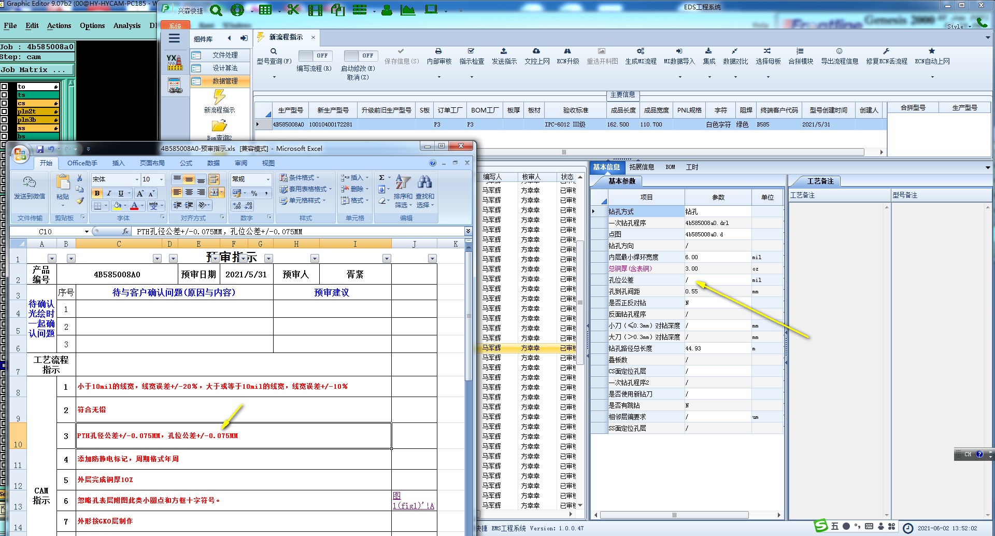Viewport: 995px width, 536px height.
Task: Click Excel 发送到微信 WeChat icon
Action: [30, 182]
